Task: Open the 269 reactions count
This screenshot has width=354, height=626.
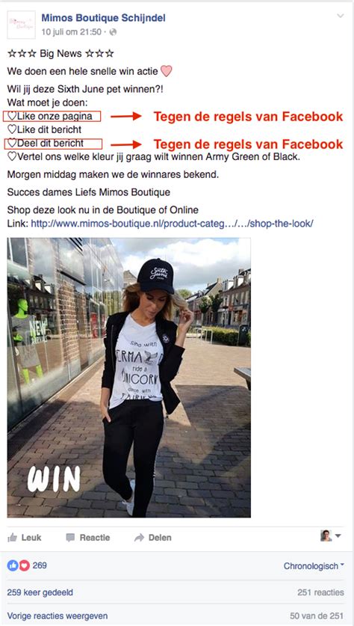Action: (x=40, y=565)
